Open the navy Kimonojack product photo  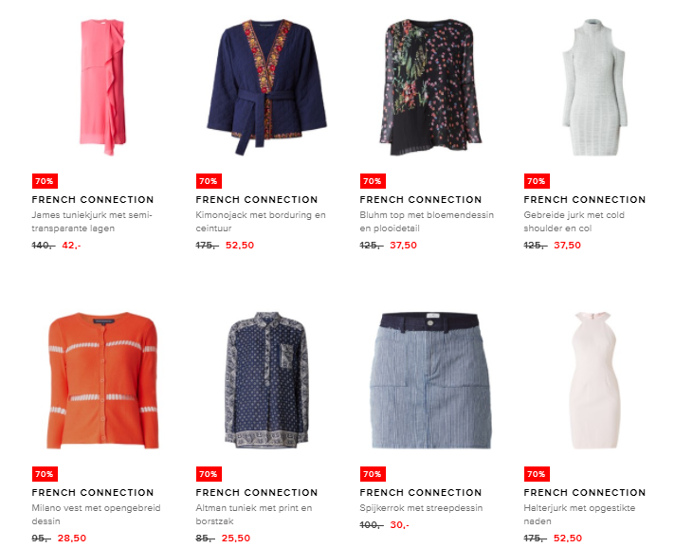(267, 87)
